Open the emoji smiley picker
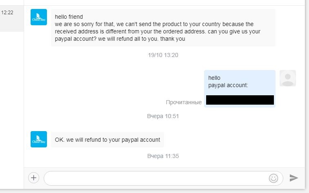 point(273,178)
